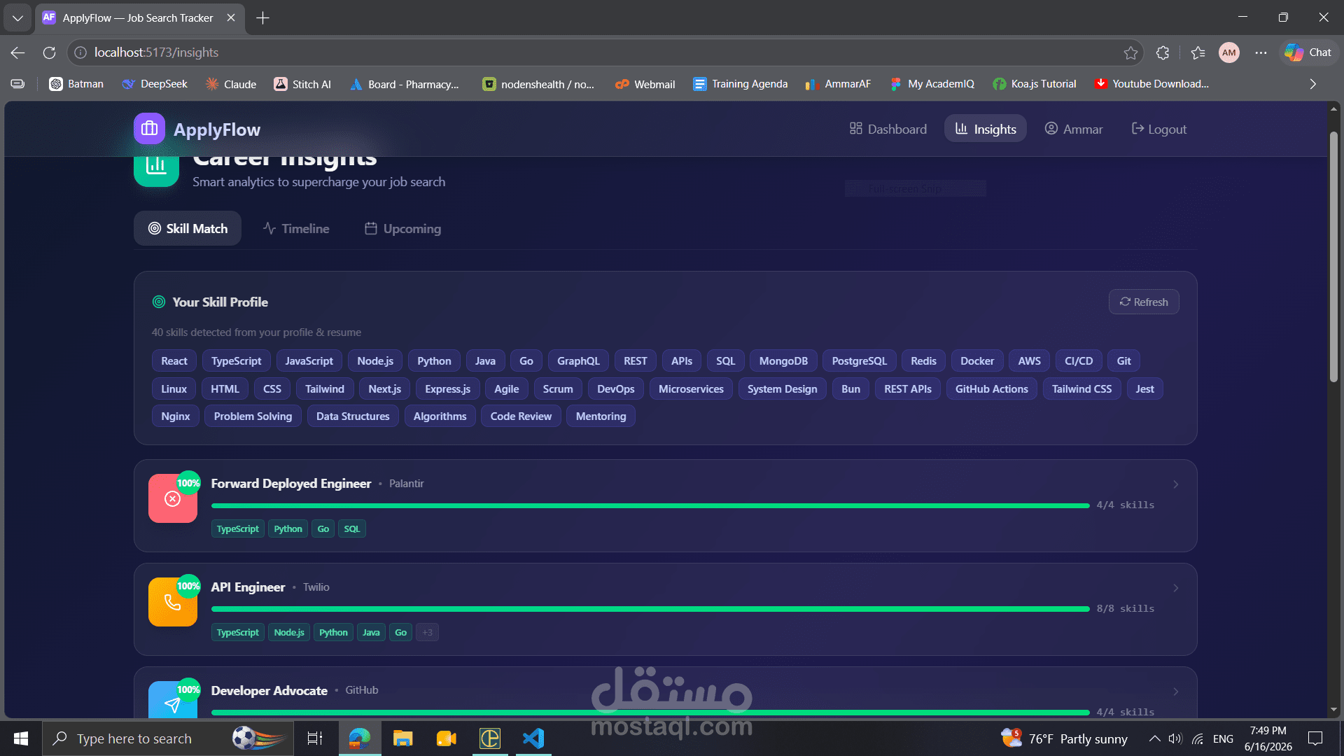Show hidden system tray icons
This screenshot has height=756, width=1344.
pos(1155,738)
